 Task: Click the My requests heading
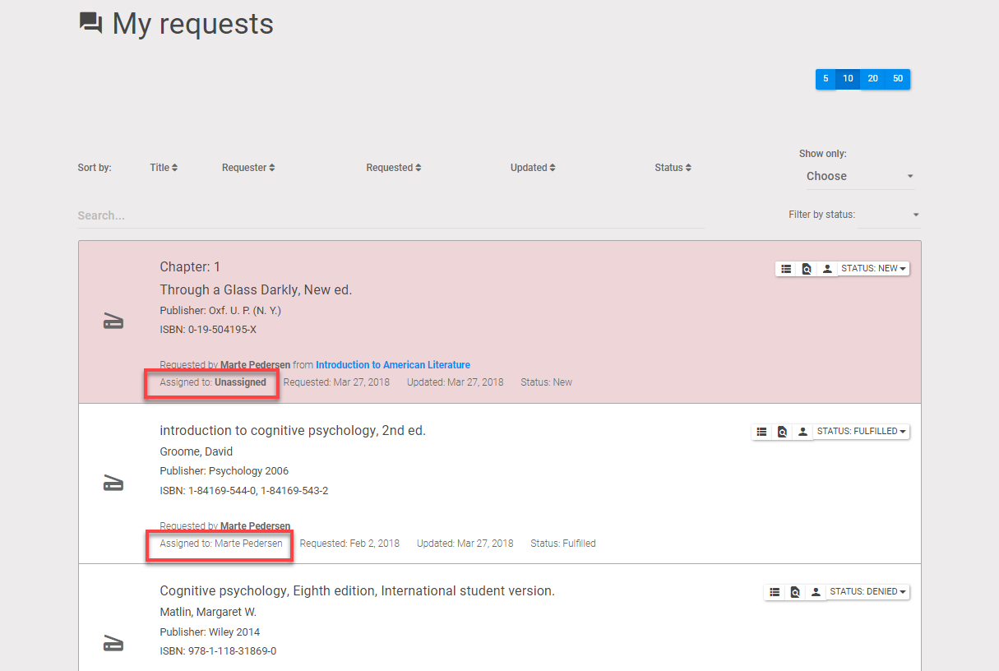click(x=193, y=24)
